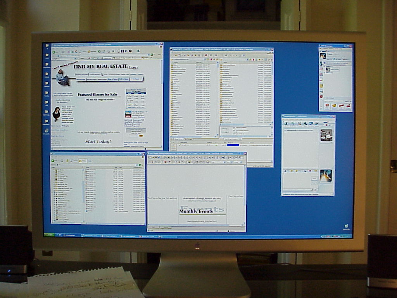The image size is (397, 298).
Task: Click the green Go button beside IE address bar
Action: pyautogui.click(x=152, y=55)
